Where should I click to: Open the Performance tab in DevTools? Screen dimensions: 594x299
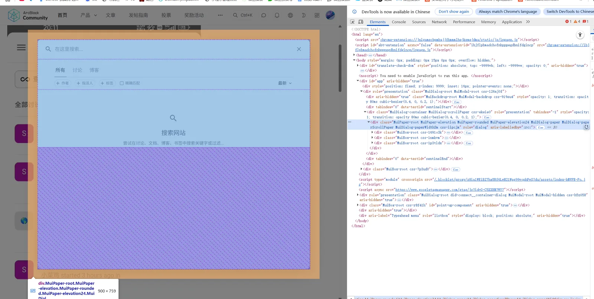[x=464, y=22]
